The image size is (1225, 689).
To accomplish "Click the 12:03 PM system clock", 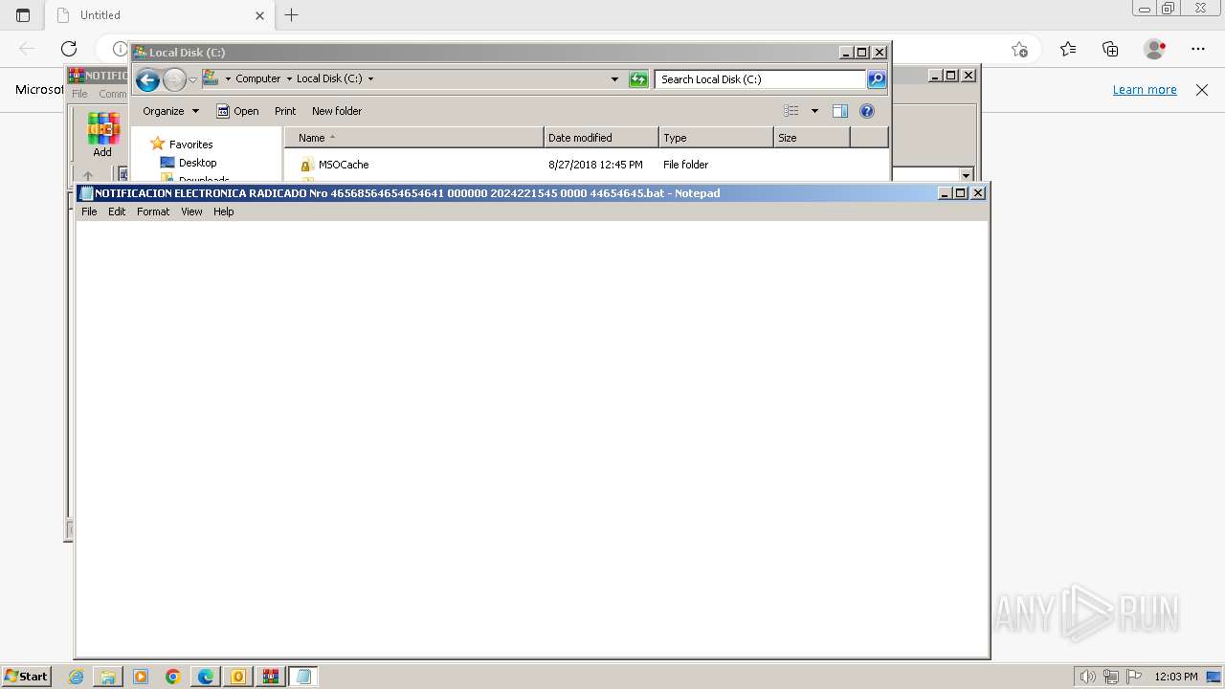I will tap(1176, 677).
